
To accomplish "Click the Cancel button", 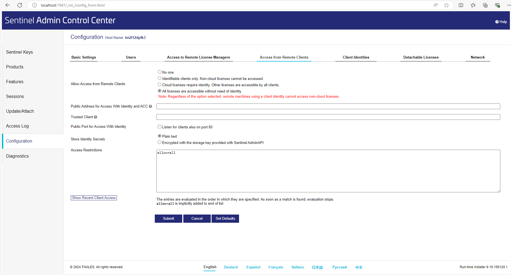I will click(197, 219).
